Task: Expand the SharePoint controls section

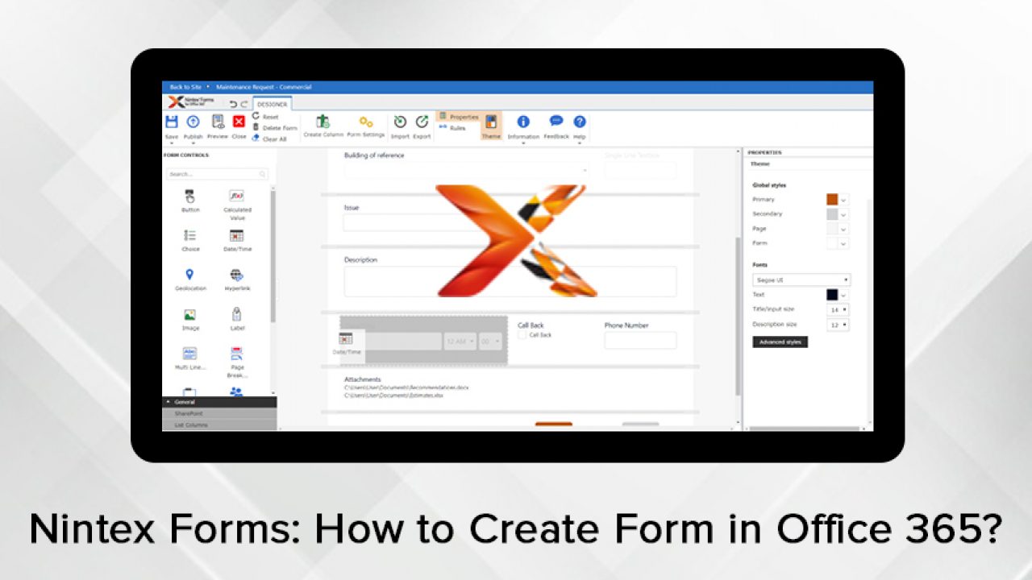Action: pyautogui.click(x=219, y=413)
